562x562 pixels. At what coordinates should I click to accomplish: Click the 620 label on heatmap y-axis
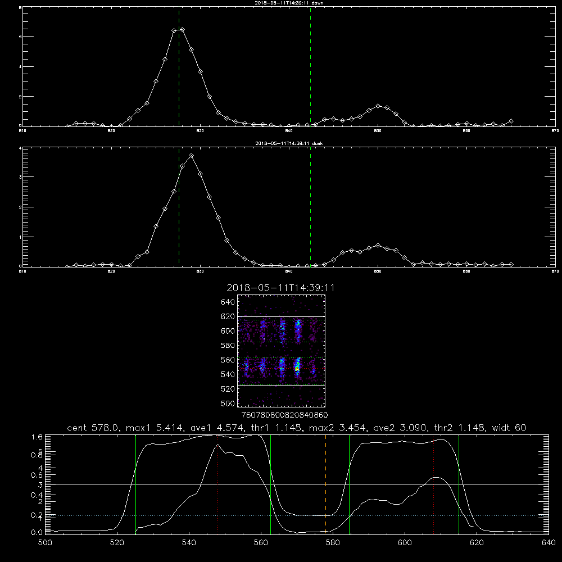click(228, 316)
